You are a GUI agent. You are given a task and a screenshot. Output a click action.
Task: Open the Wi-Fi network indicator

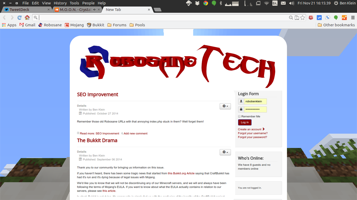coord(267,3)
